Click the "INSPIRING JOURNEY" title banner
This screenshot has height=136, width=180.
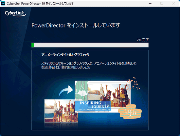[x=93, y=106]
